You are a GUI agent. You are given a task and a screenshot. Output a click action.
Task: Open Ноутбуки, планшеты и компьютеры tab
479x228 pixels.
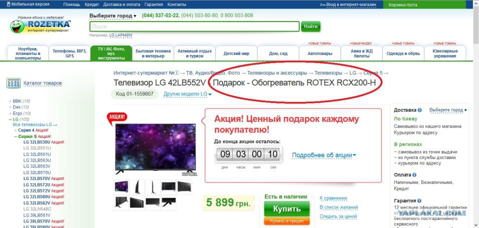(x=28, y=53)
